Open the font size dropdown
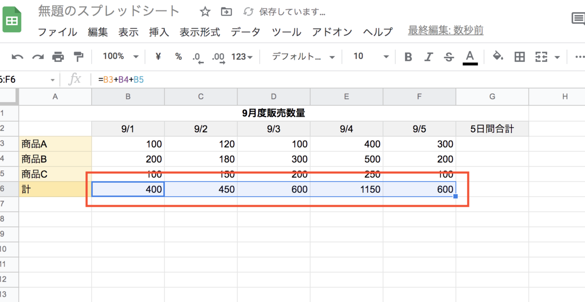The image size is (585, 302). [x=370, y=56]
